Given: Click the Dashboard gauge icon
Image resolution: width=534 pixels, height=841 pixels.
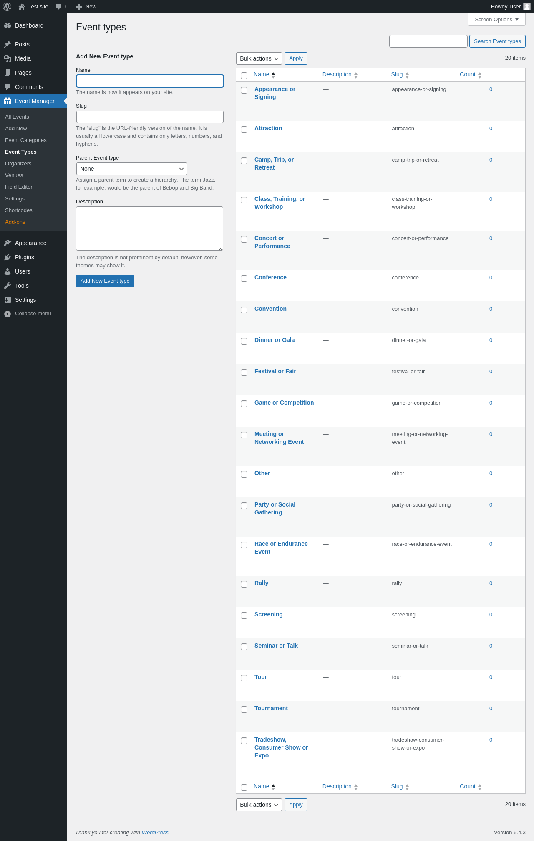Looking at the screenshot, I should (8, 25).
